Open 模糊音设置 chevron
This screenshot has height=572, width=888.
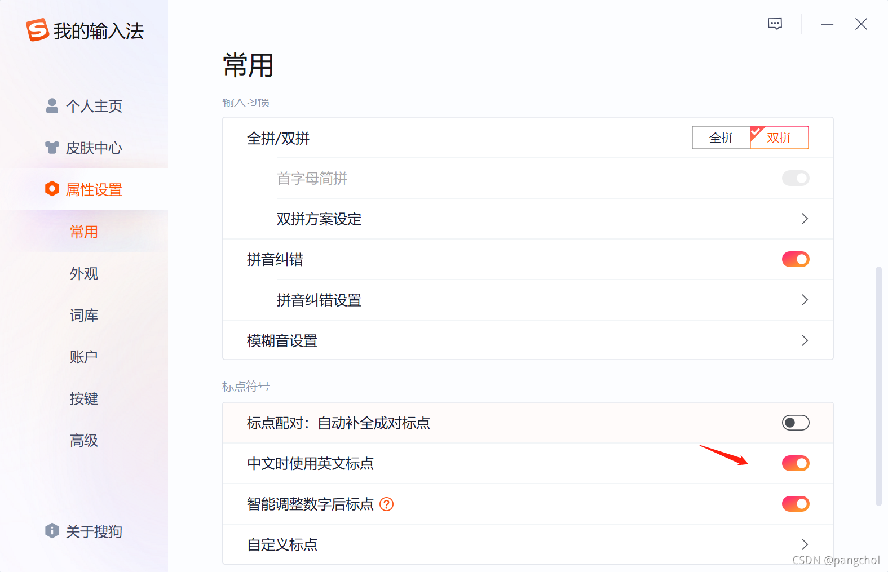point(805,340)
